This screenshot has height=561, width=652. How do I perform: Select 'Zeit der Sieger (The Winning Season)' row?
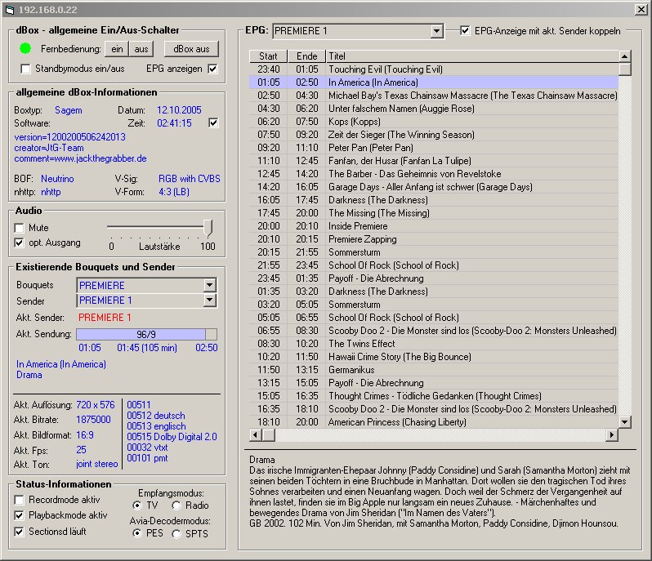click(x=433, y=135)
